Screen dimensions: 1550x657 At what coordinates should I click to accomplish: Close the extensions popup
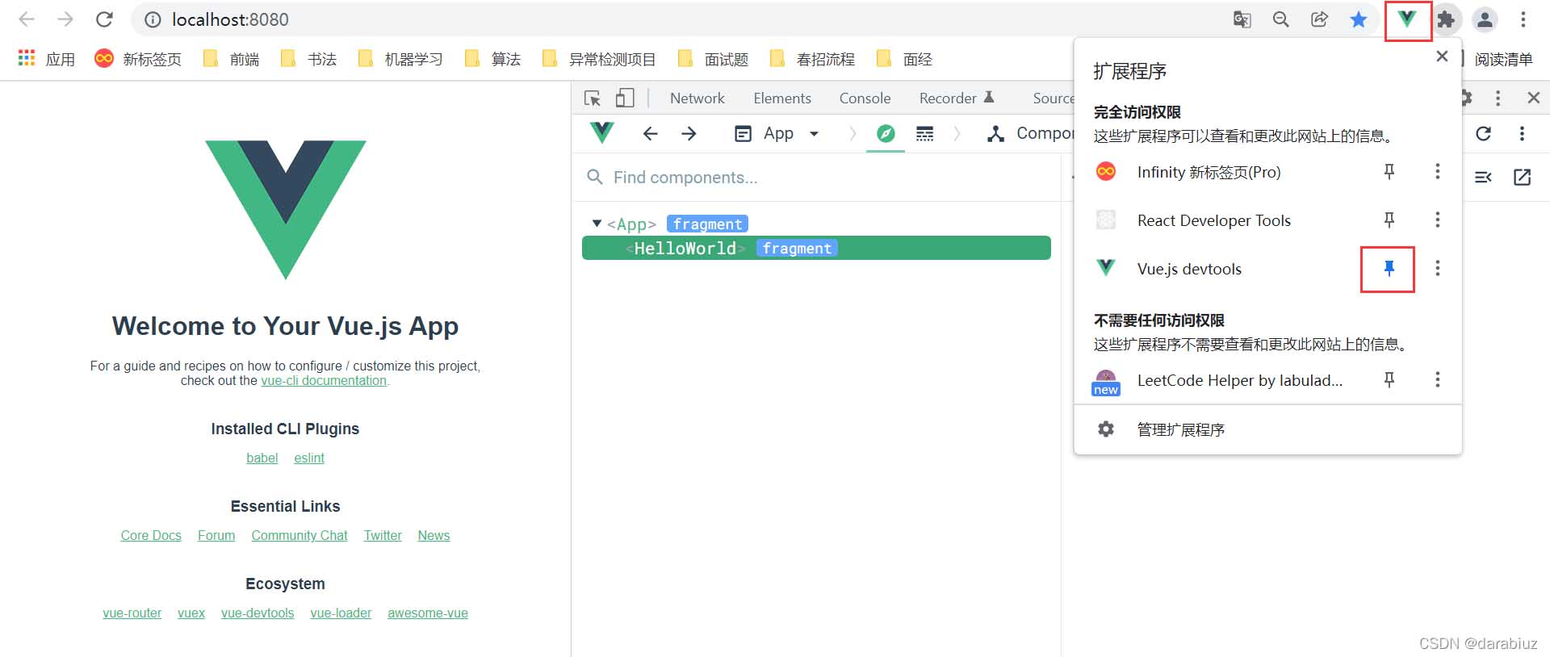(x=1442, y=56)
